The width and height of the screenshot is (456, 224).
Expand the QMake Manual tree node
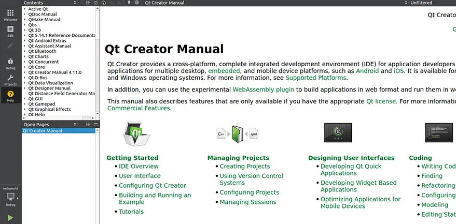[x=25, y=20]
